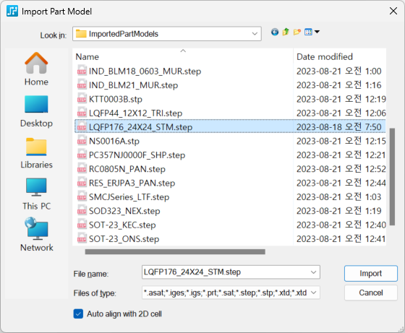Expand the File name dropdown
This screenshot has width=405, height=333.
click(313, 272)
